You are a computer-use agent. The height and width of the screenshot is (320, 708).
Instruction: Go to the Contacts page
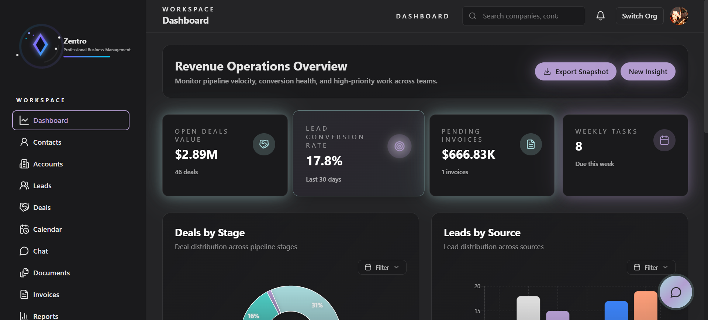(71, 142)
